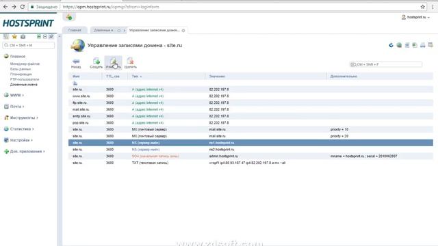Select the pop.site.ru A record row
Image resolution: width=438 pixels, height=246 pixels.
pos(250,123)
